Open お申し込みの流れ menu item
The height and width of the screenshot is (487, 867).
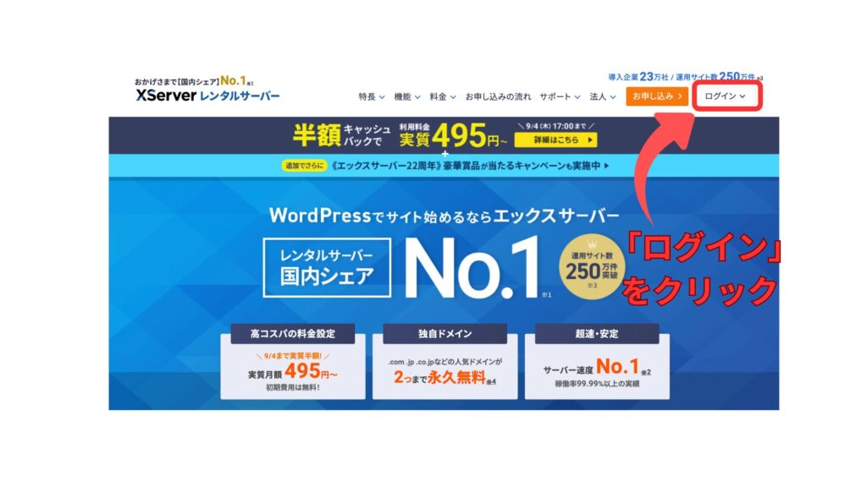pyautogui.click(x=498, y=96)
